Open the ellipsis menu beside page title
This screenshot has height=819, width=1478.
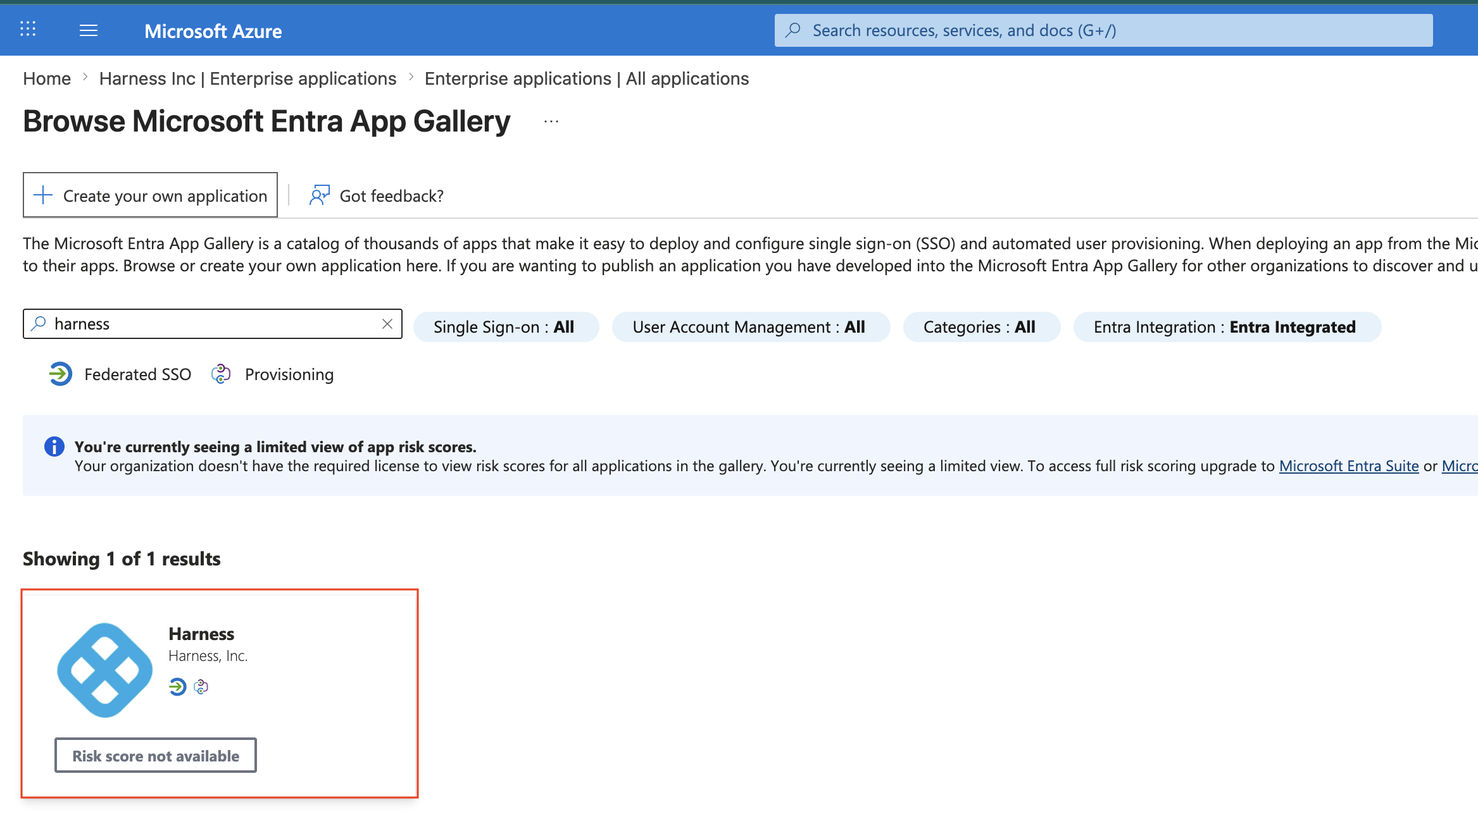tap(551, 121)
